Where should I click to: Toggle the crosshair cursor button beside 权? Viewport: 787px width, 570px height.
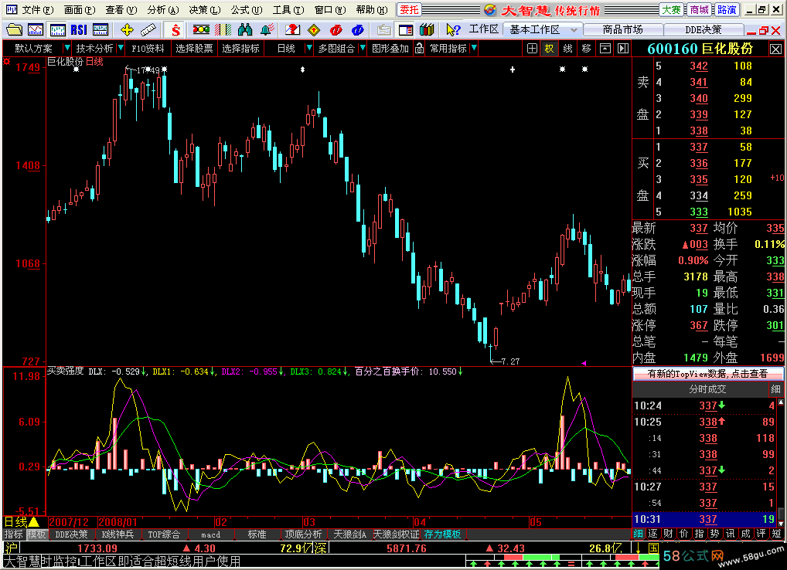[x=532, y=48]
